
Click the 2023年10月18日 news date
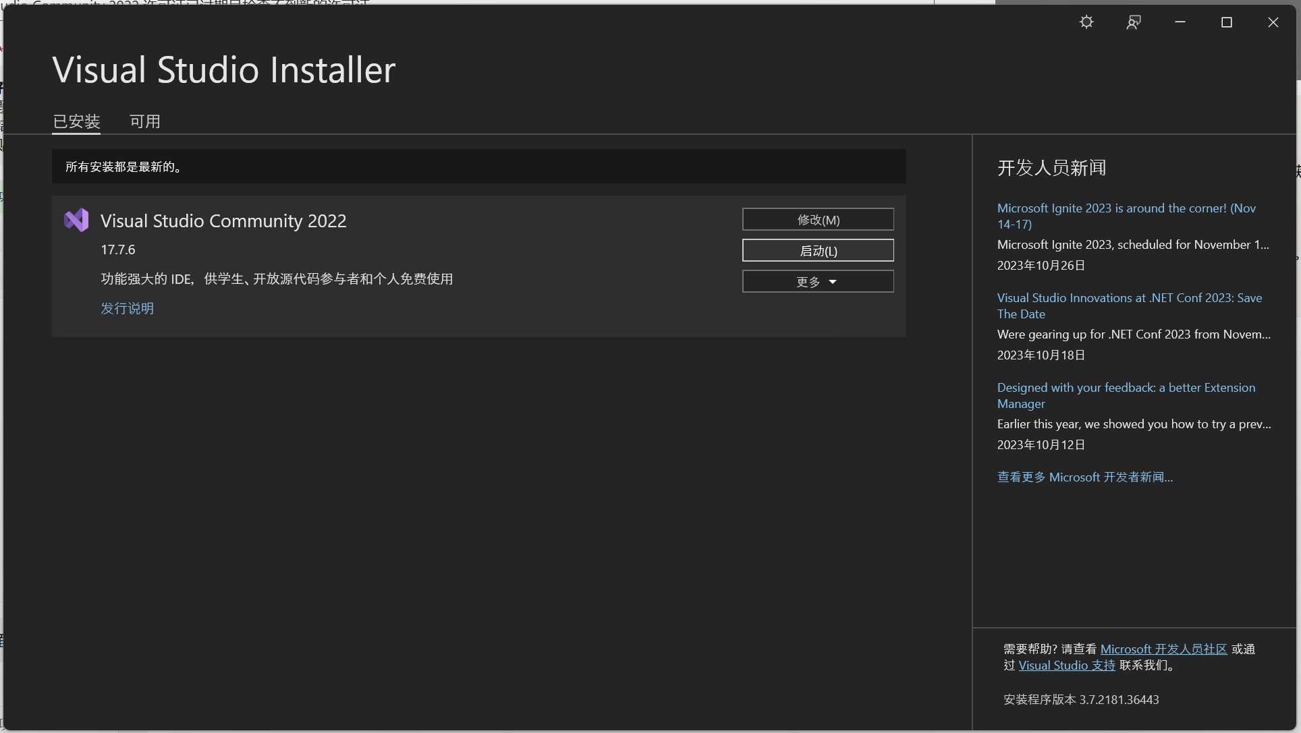pos(1041,355)
